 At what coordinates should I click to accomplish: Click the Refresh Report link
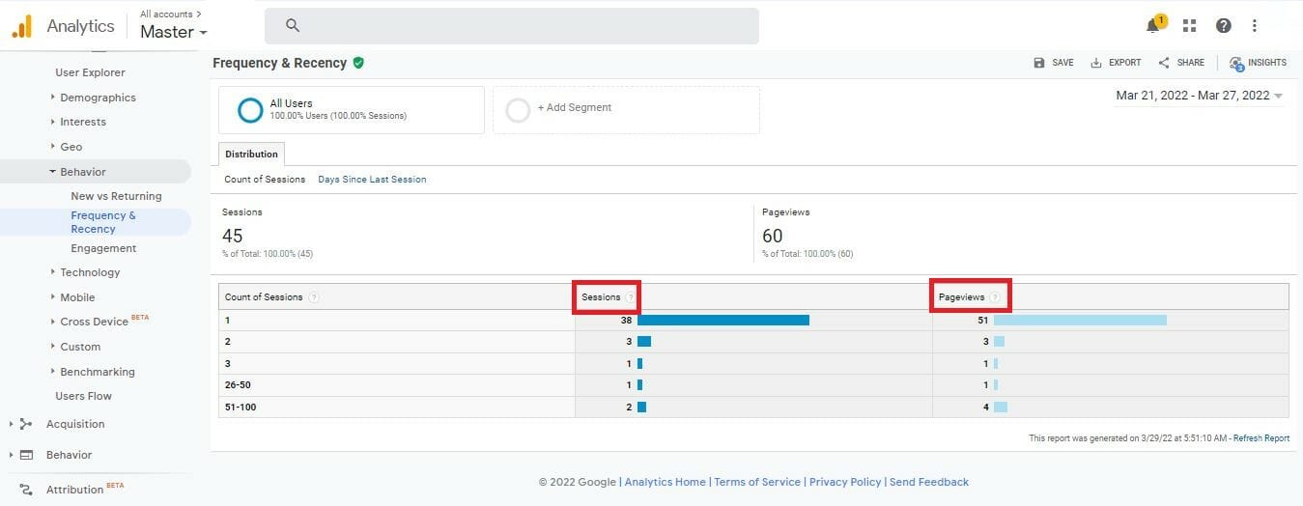pos(1261,438)
